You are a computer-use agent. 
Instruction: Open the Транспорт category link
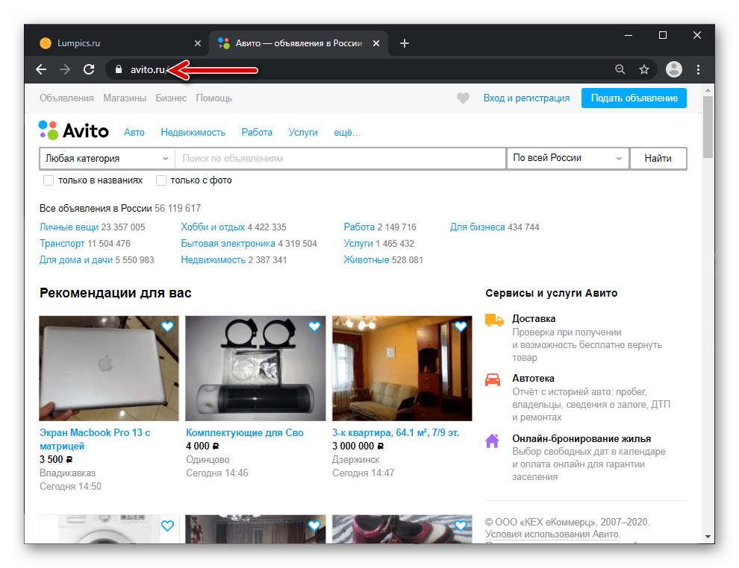(x=62, y=244)
